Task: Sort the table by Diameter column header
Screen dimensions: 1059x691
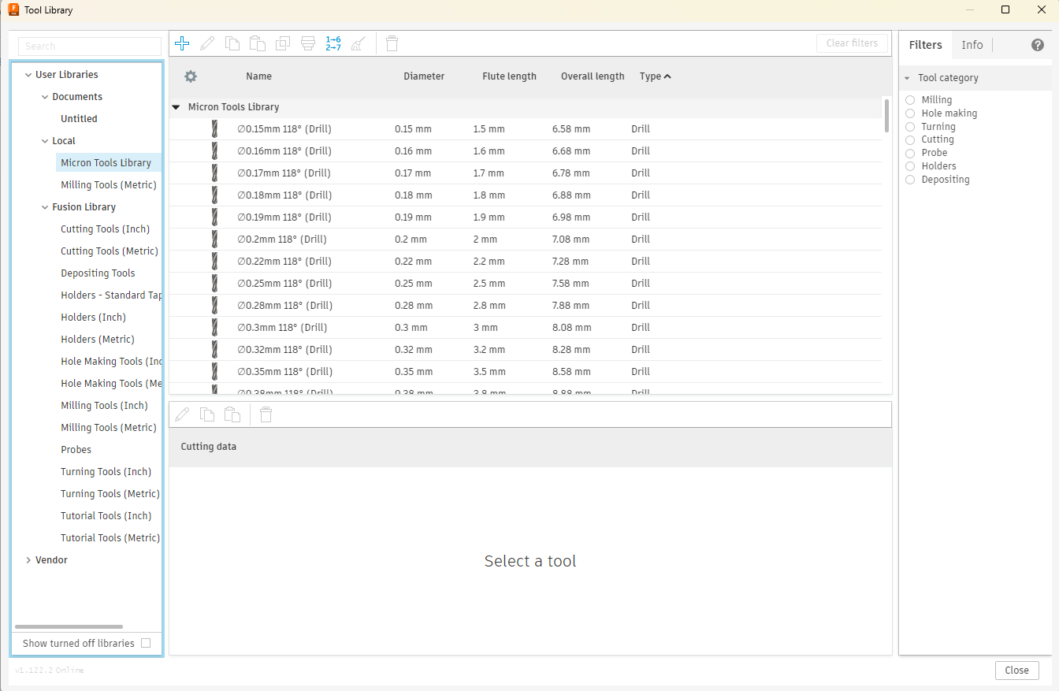Action: 424,76
